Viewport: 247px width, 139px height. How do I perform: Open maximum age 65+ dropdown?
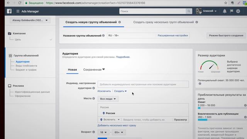click(x=118, y=132)
